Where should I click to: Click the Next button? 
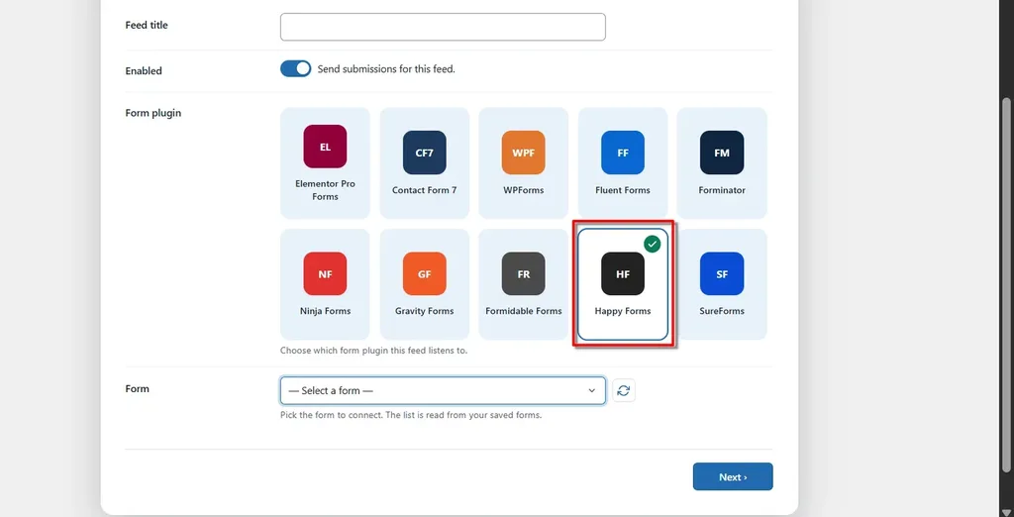click(733, 476)
